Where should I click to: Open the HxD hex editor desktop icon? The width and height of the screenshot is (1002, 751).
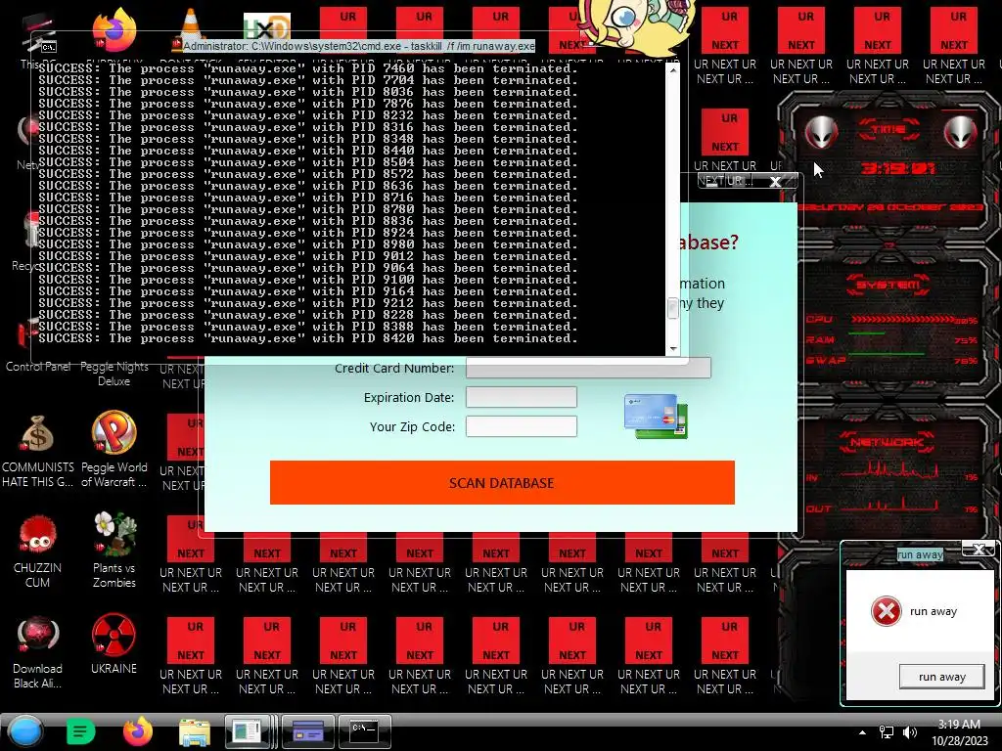pos(266,26)
